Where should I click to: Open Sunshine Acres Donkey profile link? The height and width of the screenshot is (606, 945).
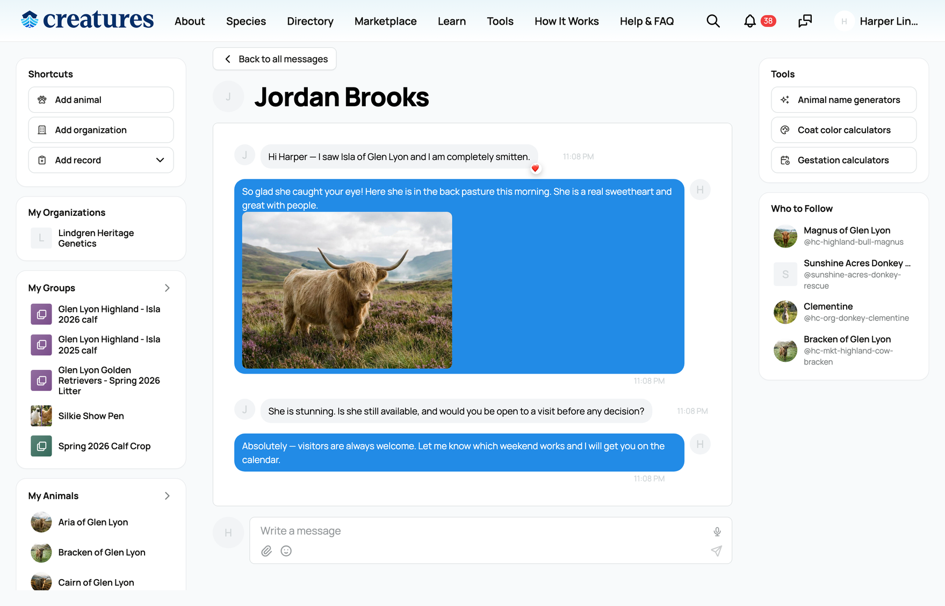857,263
